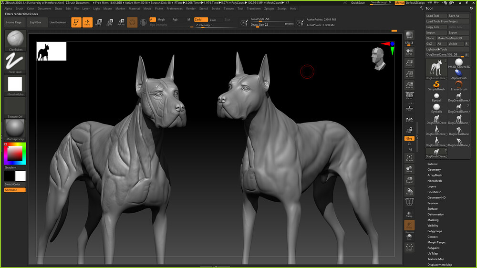Viewport: 477px width, 268px height.
Task: Click the AAHalf icon
Action: 409,85
